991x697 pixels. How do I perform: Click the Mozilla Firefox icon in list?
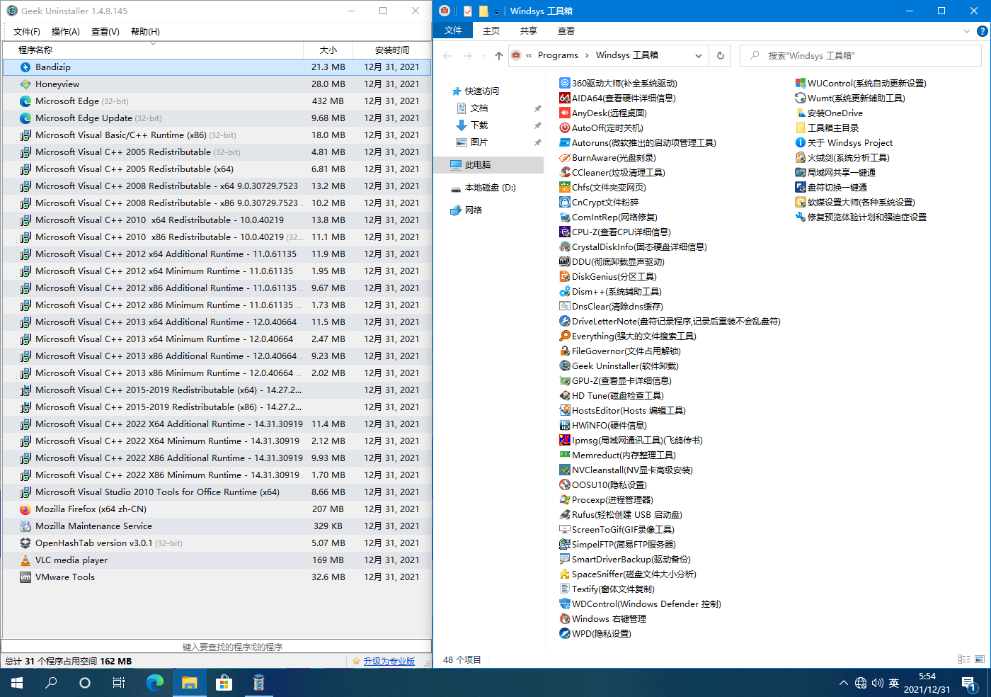[x=25, y=509]
